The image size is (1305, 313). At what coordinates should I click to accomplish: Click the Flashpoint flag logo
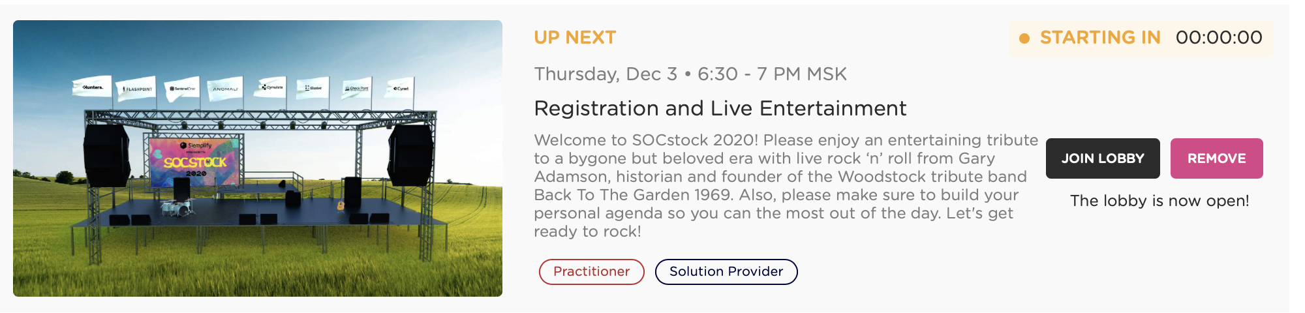point(137,89)
